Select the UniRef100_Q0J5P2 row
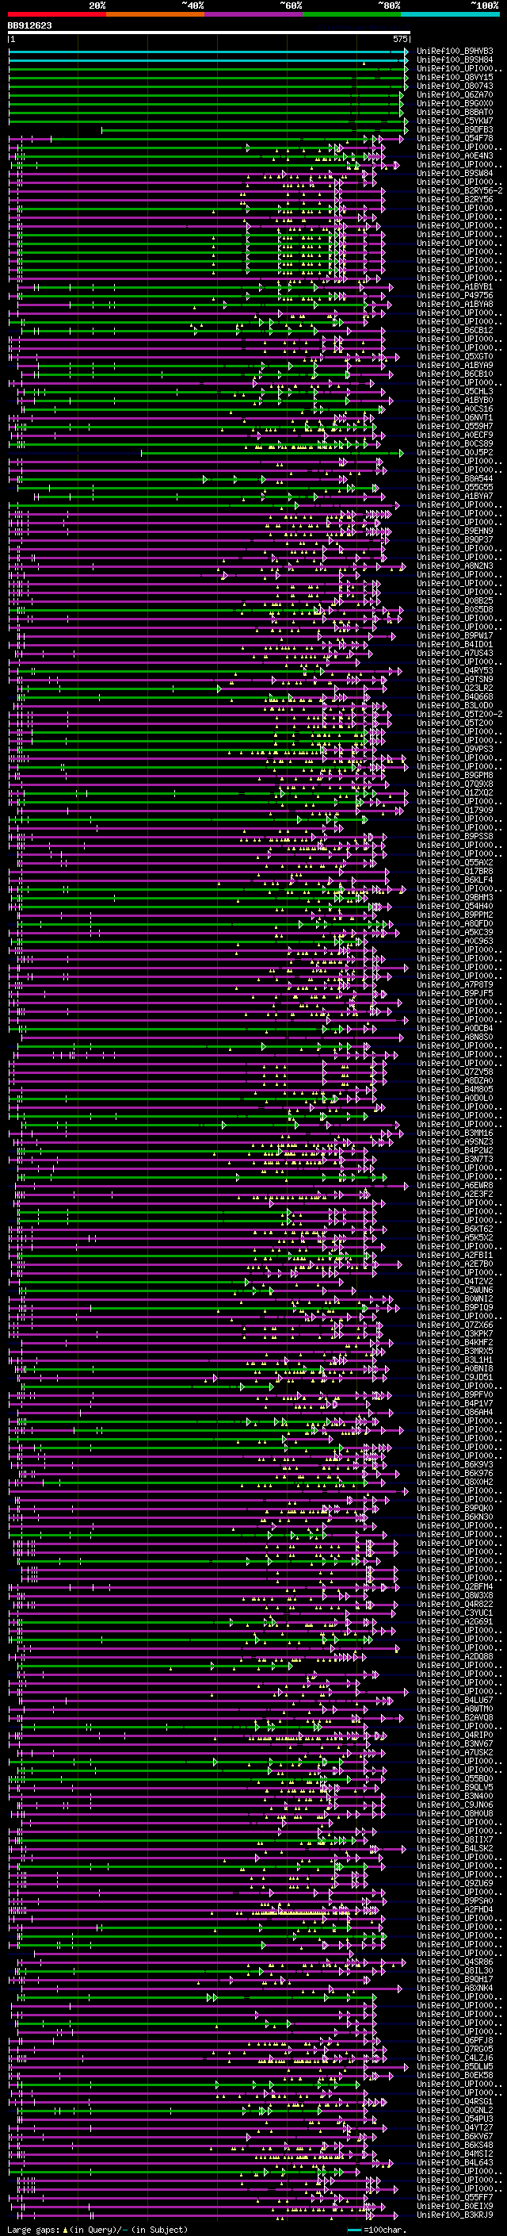Viewport: 507px width, 2236px height. [455, 452]
